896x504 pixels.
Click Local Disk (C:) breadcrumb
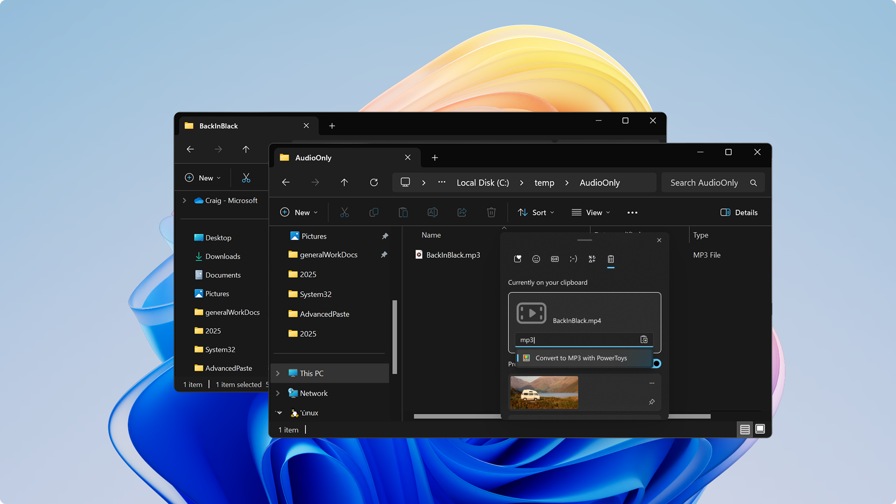[x=483, y=183]
